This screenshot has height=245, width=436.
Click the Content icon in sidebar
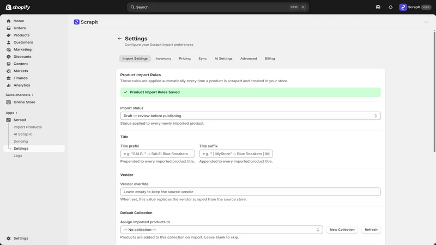[9, 64]
